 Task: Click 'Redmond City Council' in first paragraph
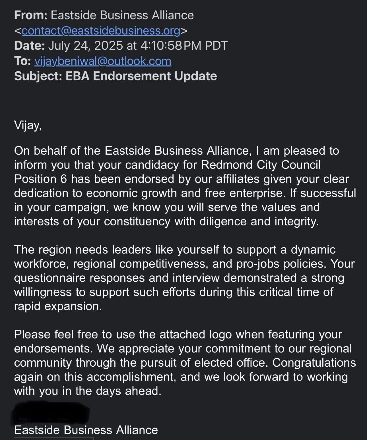tap(261, 165)
